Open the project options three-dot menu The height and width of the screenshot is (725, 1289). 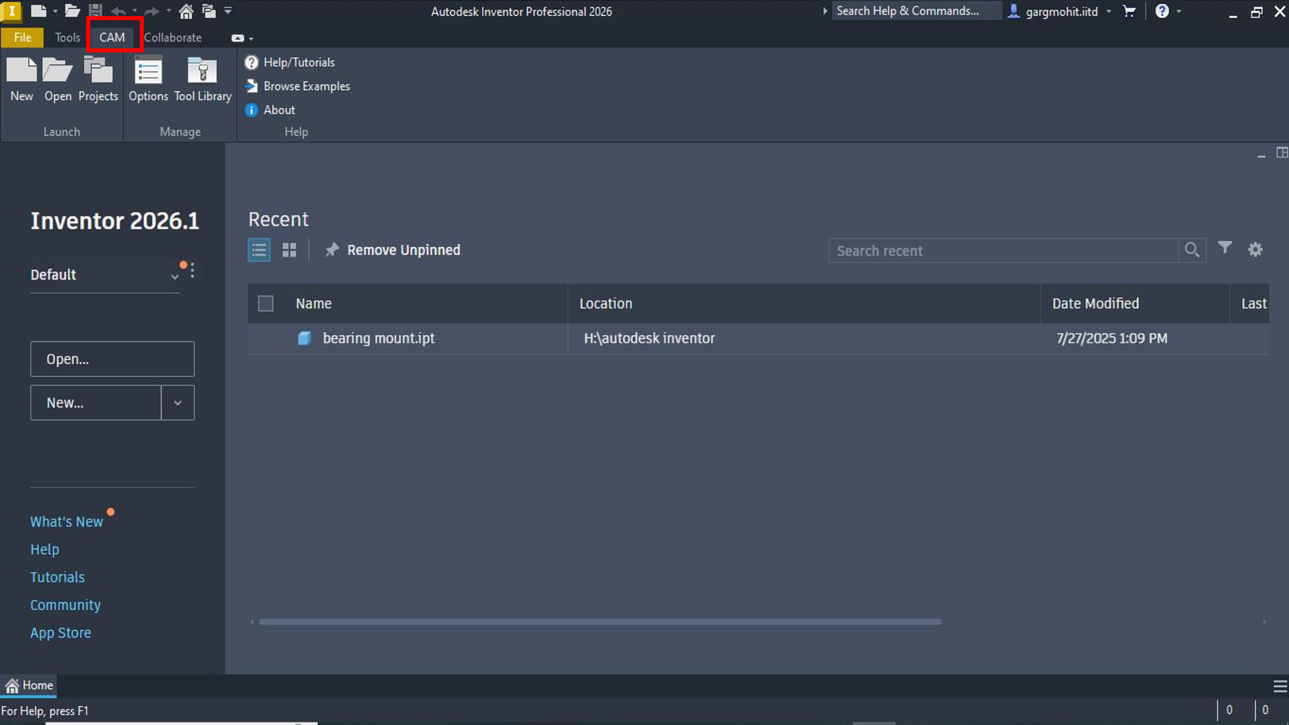[192, 270]
